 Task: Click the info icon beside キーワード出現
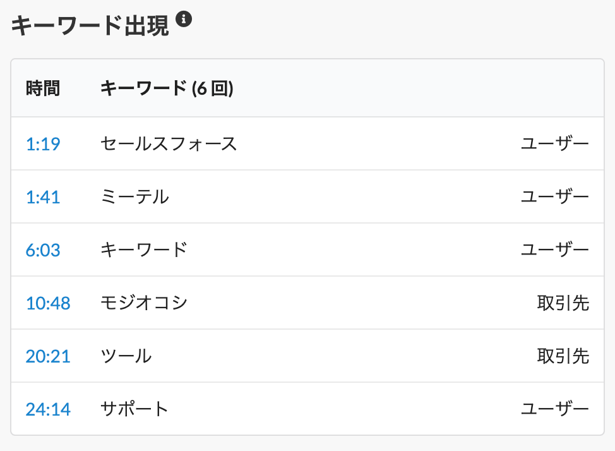tap(184, 19)
